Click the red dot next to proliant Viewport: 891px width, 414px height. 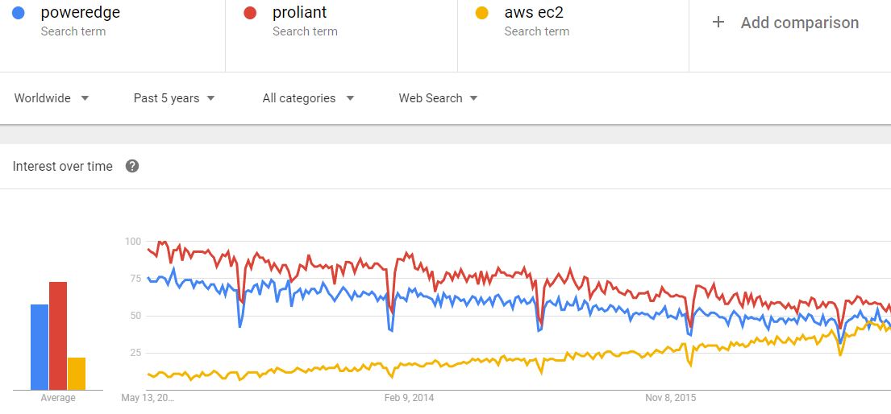coord(250,14)
